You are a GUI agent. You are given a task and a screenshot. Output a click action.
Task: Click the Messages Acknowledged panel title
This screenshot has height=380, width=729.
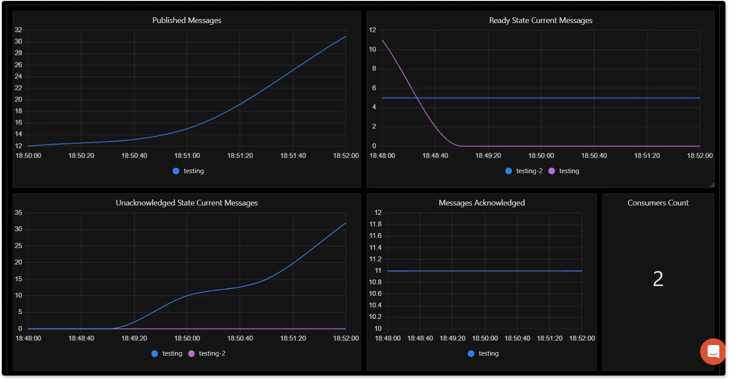click(482, 203)
